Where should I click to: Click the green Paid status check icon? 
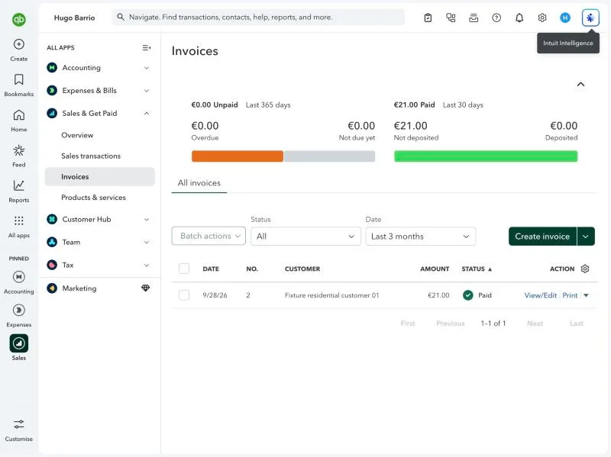(x=468, y=295)
